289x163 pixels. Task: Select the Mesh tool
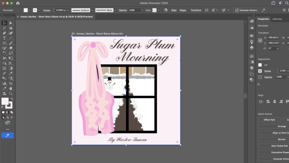(x=4, y=68)
